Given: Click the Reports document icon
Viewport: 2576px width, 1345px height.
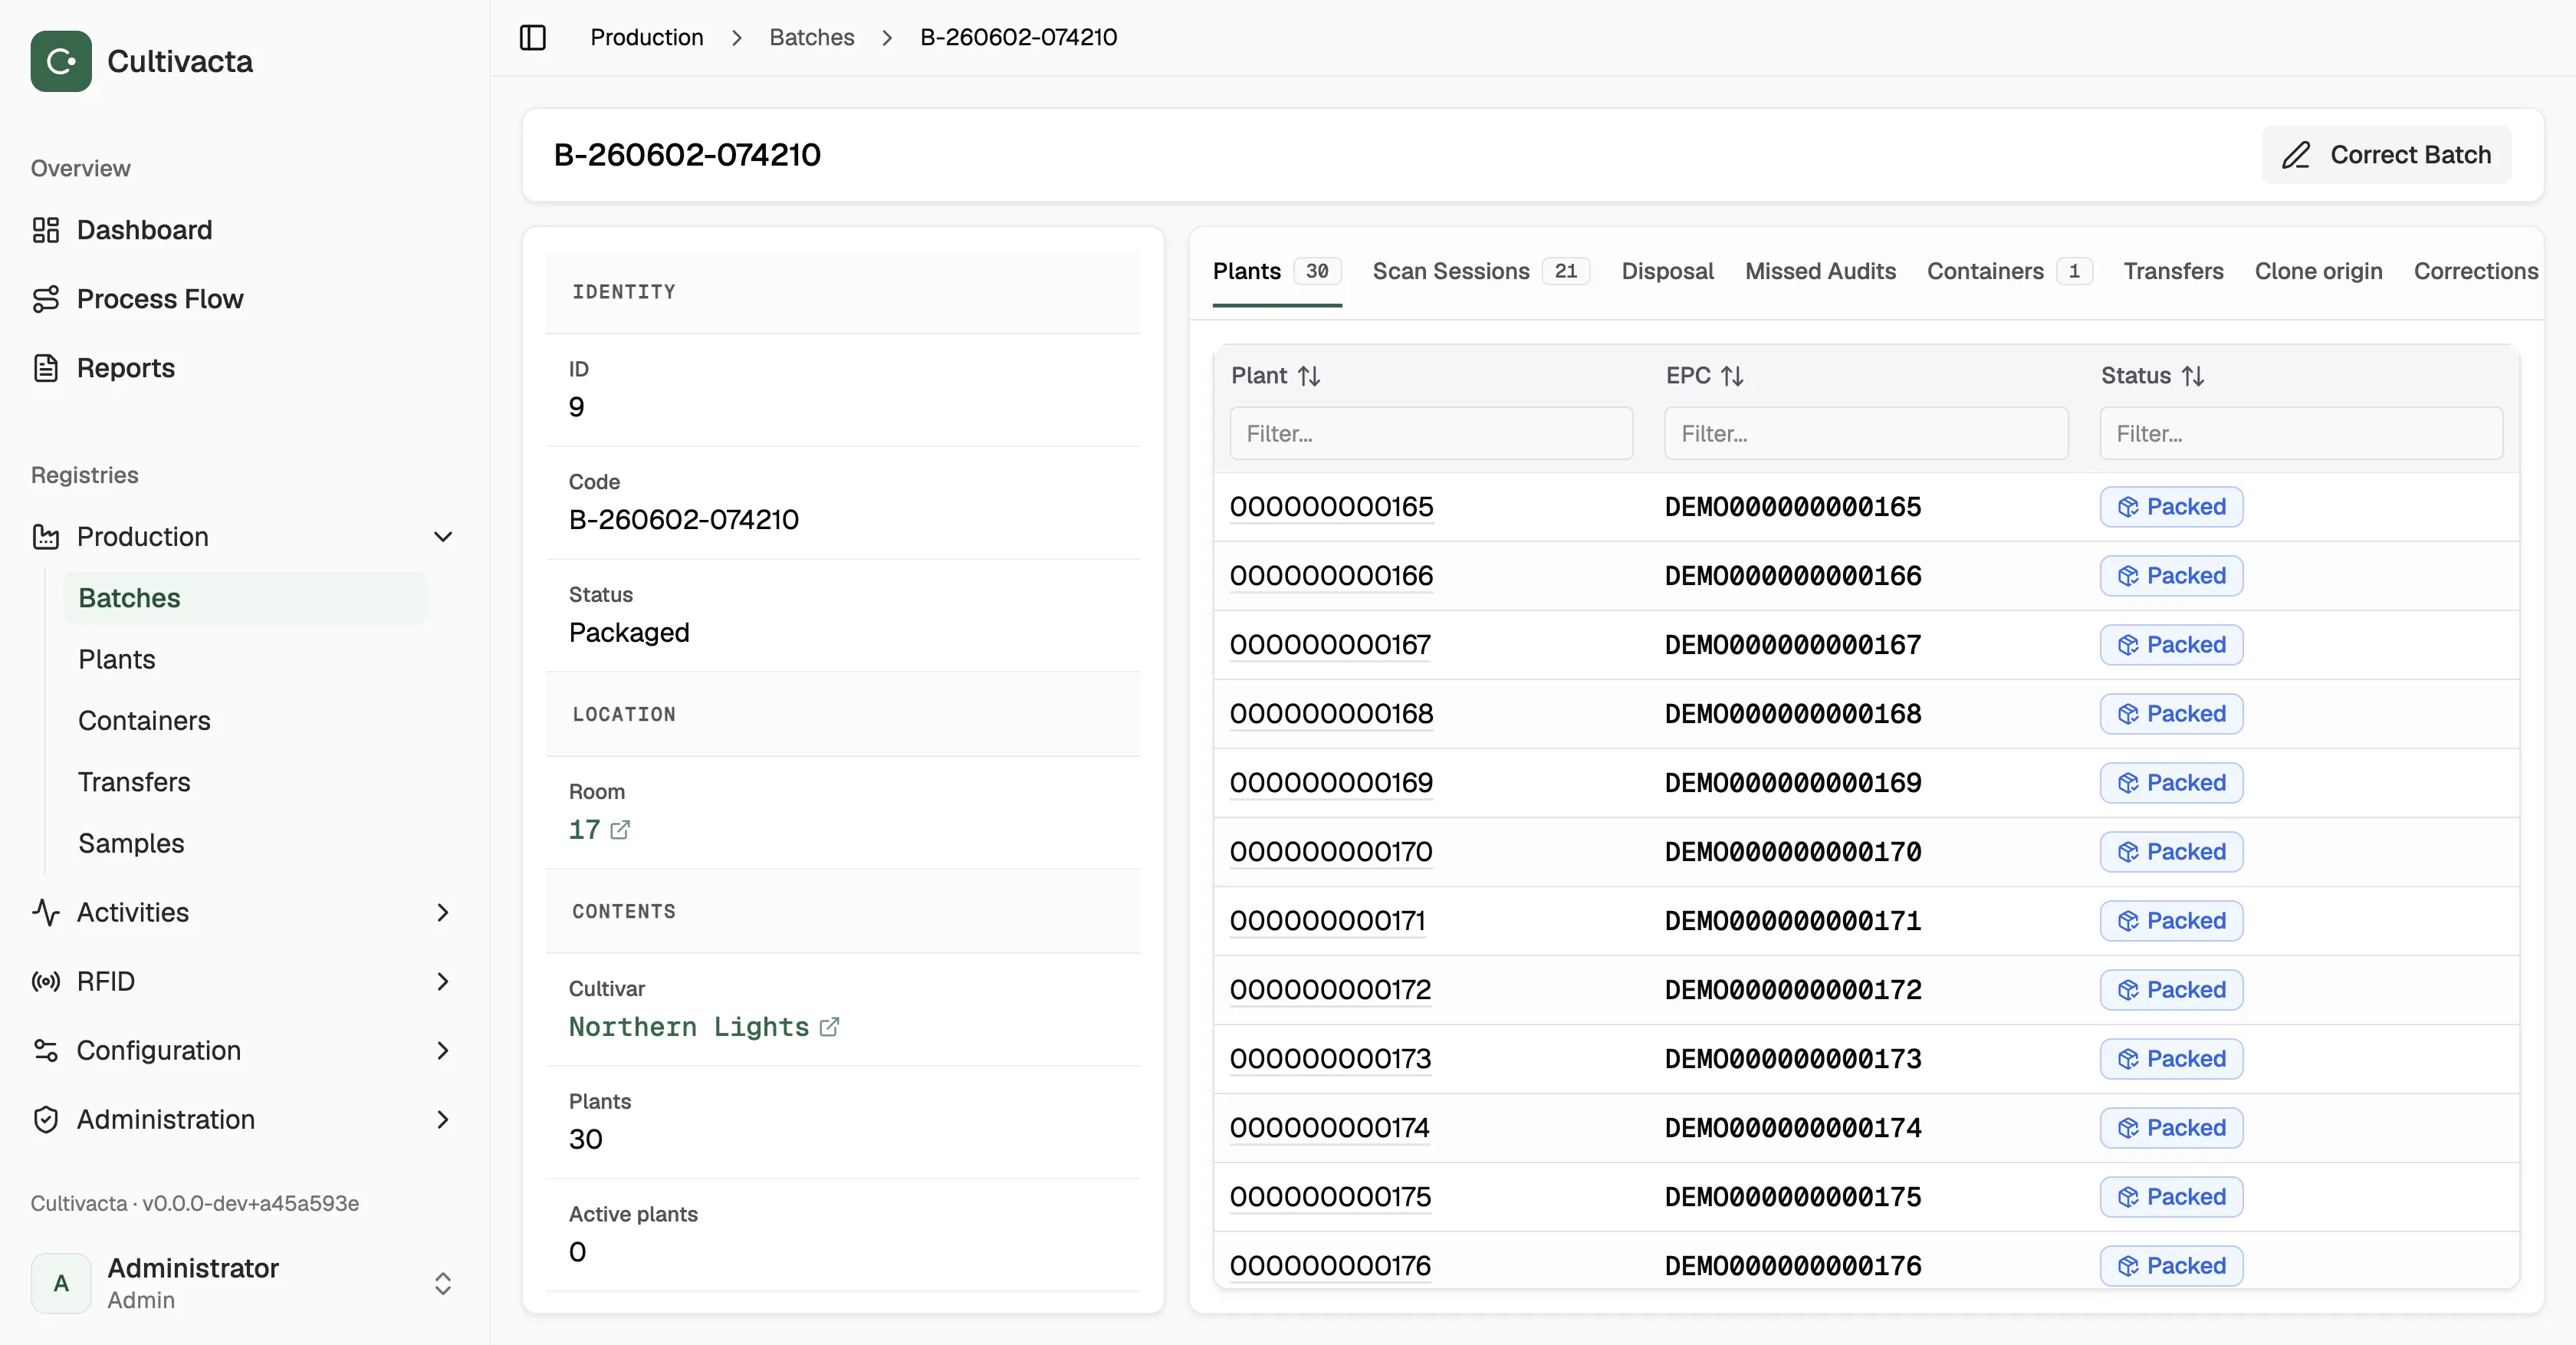Looking at the screenshot, I should click(46, 368).
